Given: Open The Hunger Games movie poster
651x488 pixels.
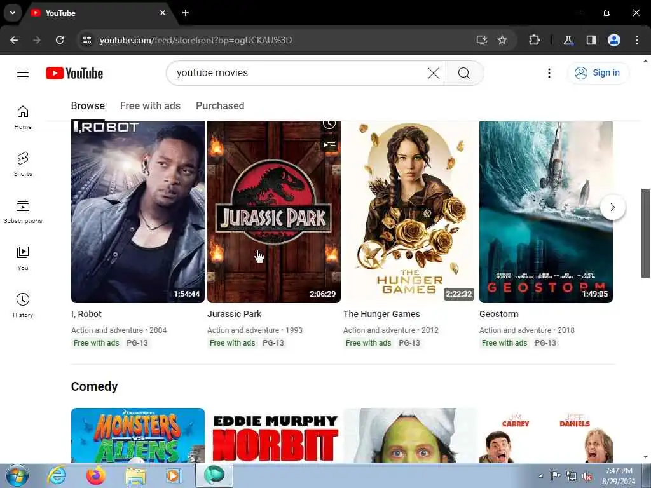Looking at the screenshot, I should 410,212.
